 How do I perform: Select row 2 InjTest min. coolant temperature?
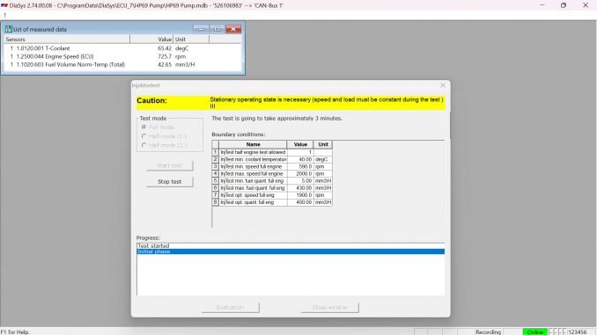272,159
